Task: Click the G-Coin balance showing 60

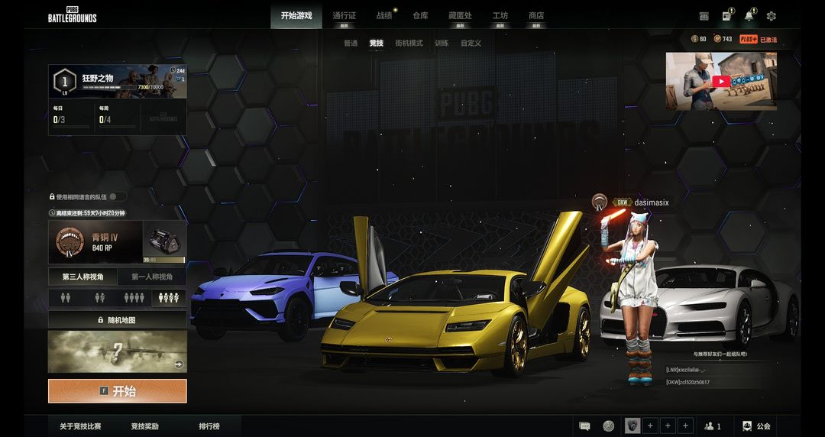Action: pyautogui.click(x=699, y=39)
